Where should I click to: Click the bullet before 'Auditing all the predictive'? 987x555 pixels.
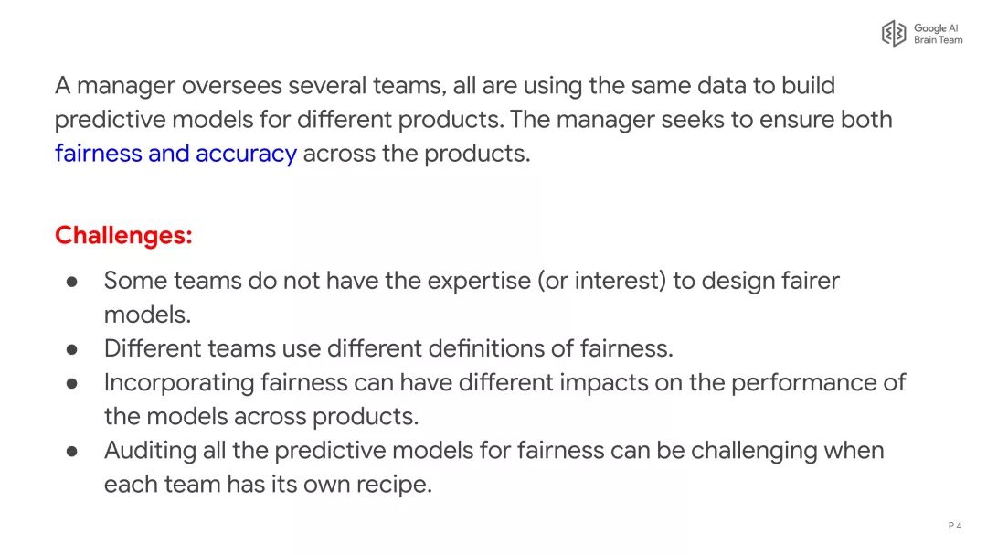[x=72, y=451]
